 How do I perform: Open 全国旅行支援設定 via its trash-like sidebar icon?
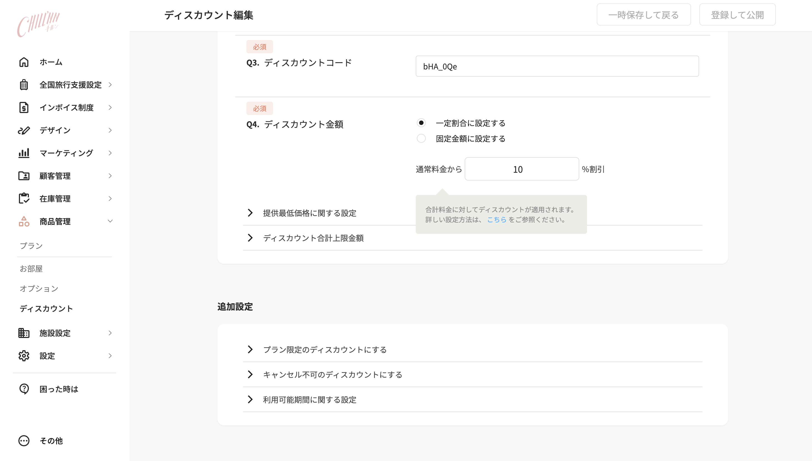(x=24, y=84)
